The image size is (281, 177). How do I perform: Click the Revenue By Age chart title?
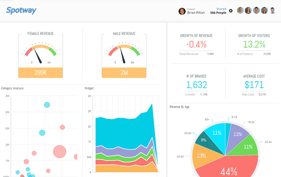tap(179, 107)
